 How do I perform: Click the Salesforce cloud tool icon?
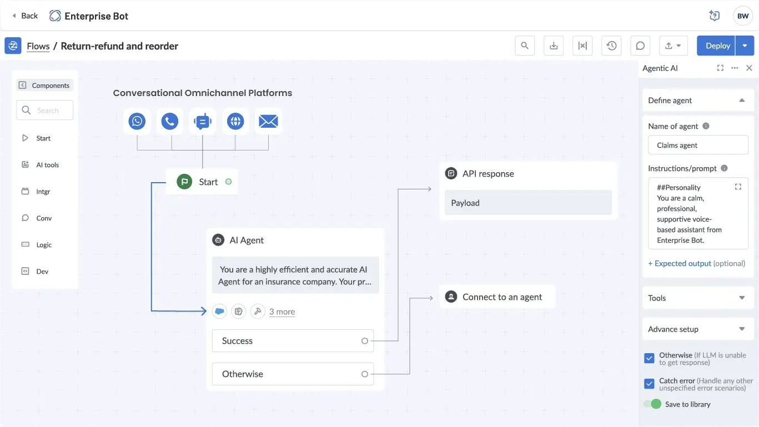click(220, 312)
